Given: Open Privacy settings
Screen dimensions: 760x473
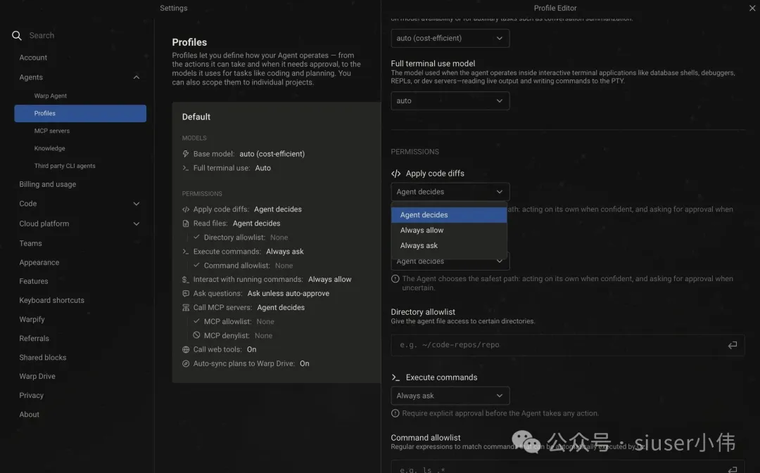Looking at the screenshot, I should [32, 396].
